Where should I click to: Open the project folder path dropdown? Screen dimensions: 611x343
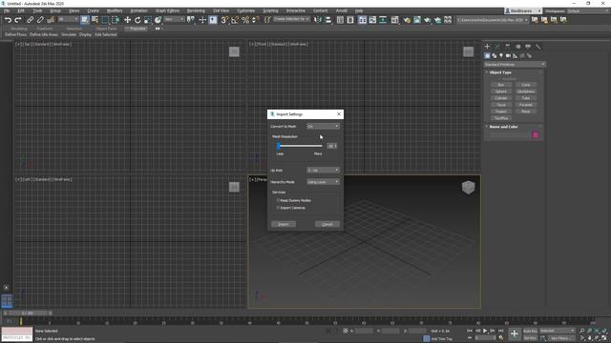coord(493,20)
